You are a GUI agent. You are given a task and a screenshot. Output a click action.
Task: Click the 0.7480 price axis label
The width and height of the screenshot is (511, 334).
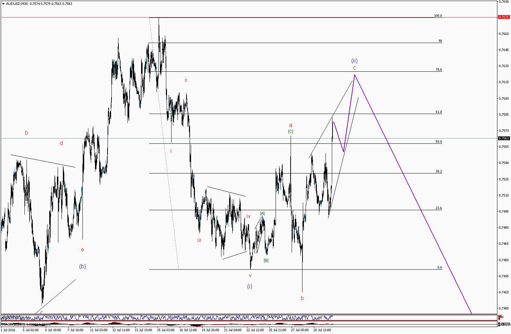click(504, 227)
